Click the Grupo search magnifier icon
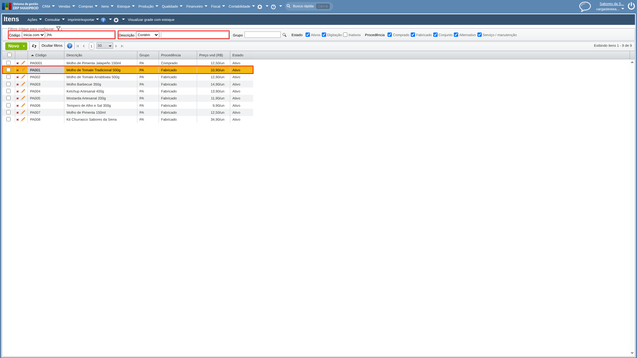The height and width of the screenshot is (358, 637). click(284, 35)
